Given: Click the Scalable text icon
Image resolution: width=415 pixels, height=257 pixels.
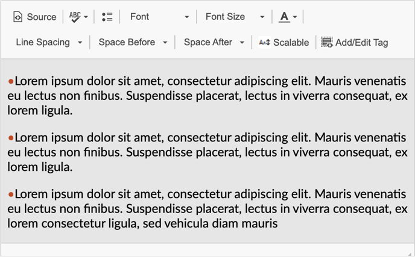Looking at the screenshot, I should [x=264, y=42].
